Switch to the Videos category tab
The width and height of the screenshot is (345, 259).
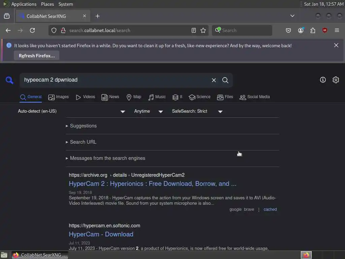coord(85,97)
